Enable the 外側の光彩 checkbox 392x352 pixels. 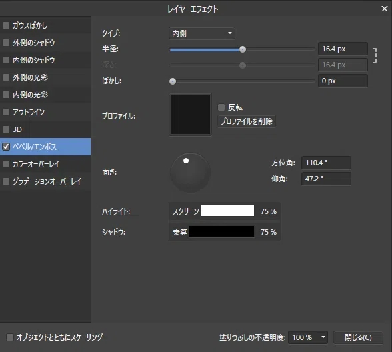coord(6,77)
